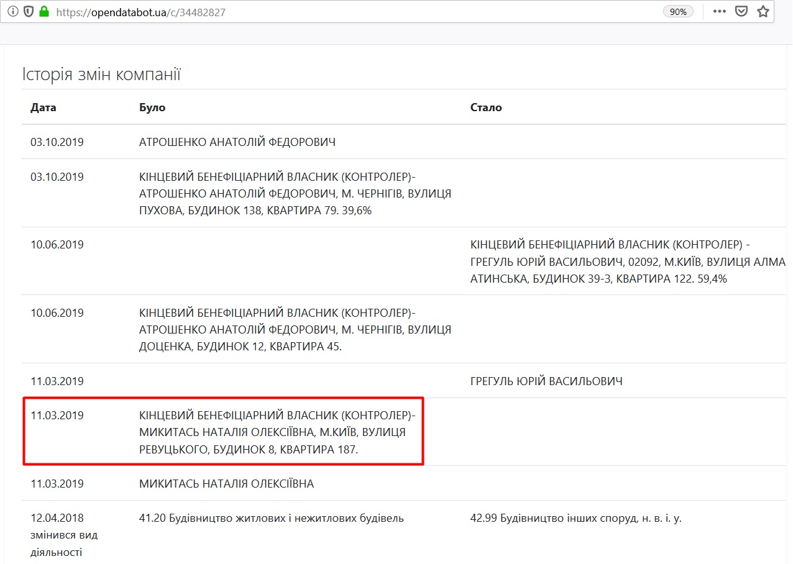Click the green padlock security icon
Image resolution: width=793 pixels, height=564 pixels.
tap(44, 12)
